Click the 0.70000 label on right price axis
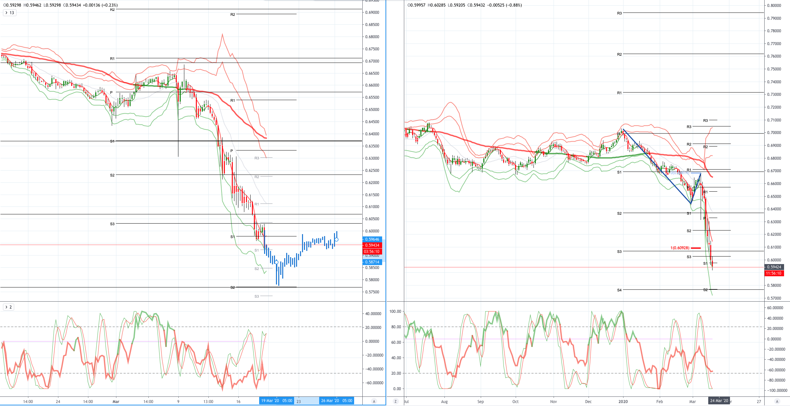Viewport: 790px width, 406px height. (x=774, y=133)
